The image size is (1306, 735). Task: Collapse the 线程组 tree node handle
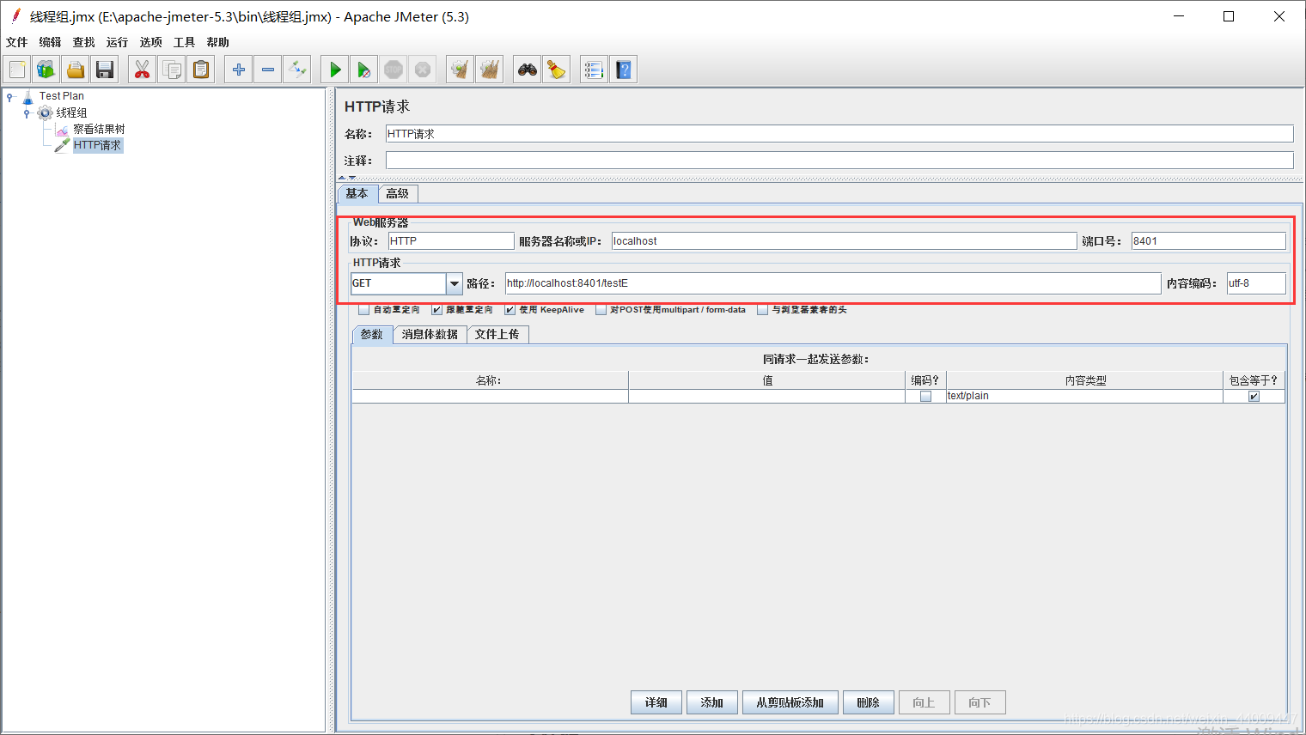(27, 113)
